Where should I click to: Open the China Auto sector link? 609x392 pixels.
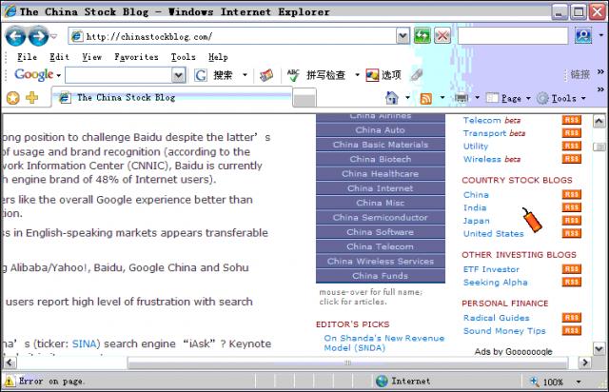pos(381,130)
